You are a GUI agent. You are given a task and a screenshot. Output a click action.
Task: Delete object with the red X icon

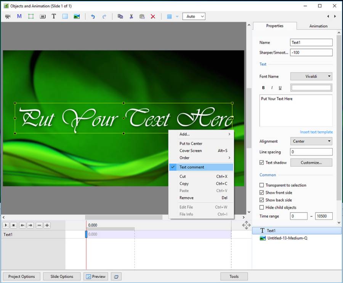click(153, 16)
